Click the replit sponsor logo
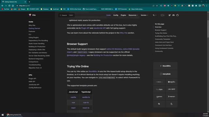The image size is (209, 117). (x=171, y=82)
